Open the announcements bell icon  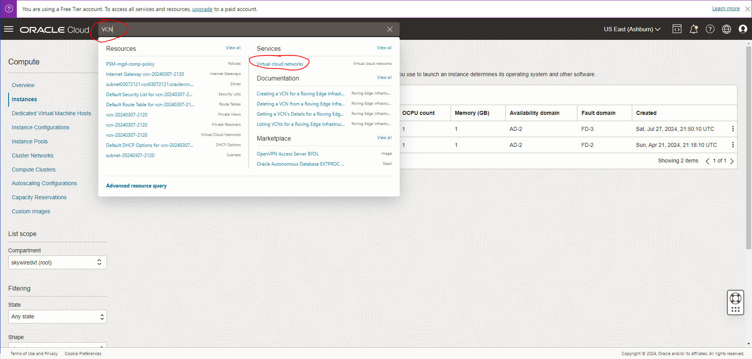pyautogui.click(x=694, y=29)
